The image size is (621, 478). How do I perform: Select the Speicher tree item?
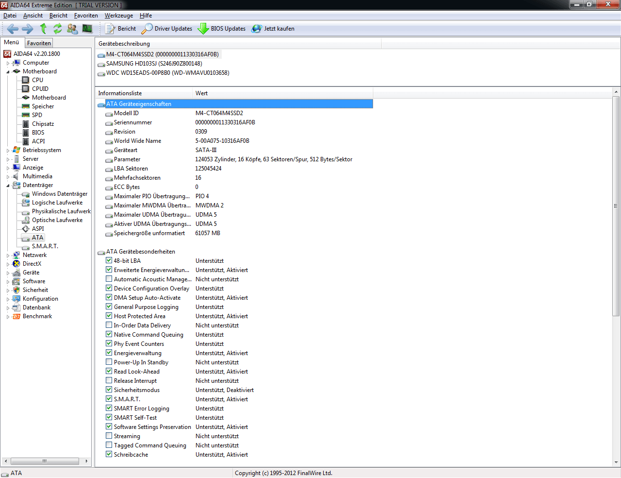pos(43,106)
